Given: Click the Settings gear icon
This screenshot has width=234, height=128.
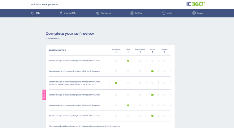Looking at the screenshot, I should (132, 13).
